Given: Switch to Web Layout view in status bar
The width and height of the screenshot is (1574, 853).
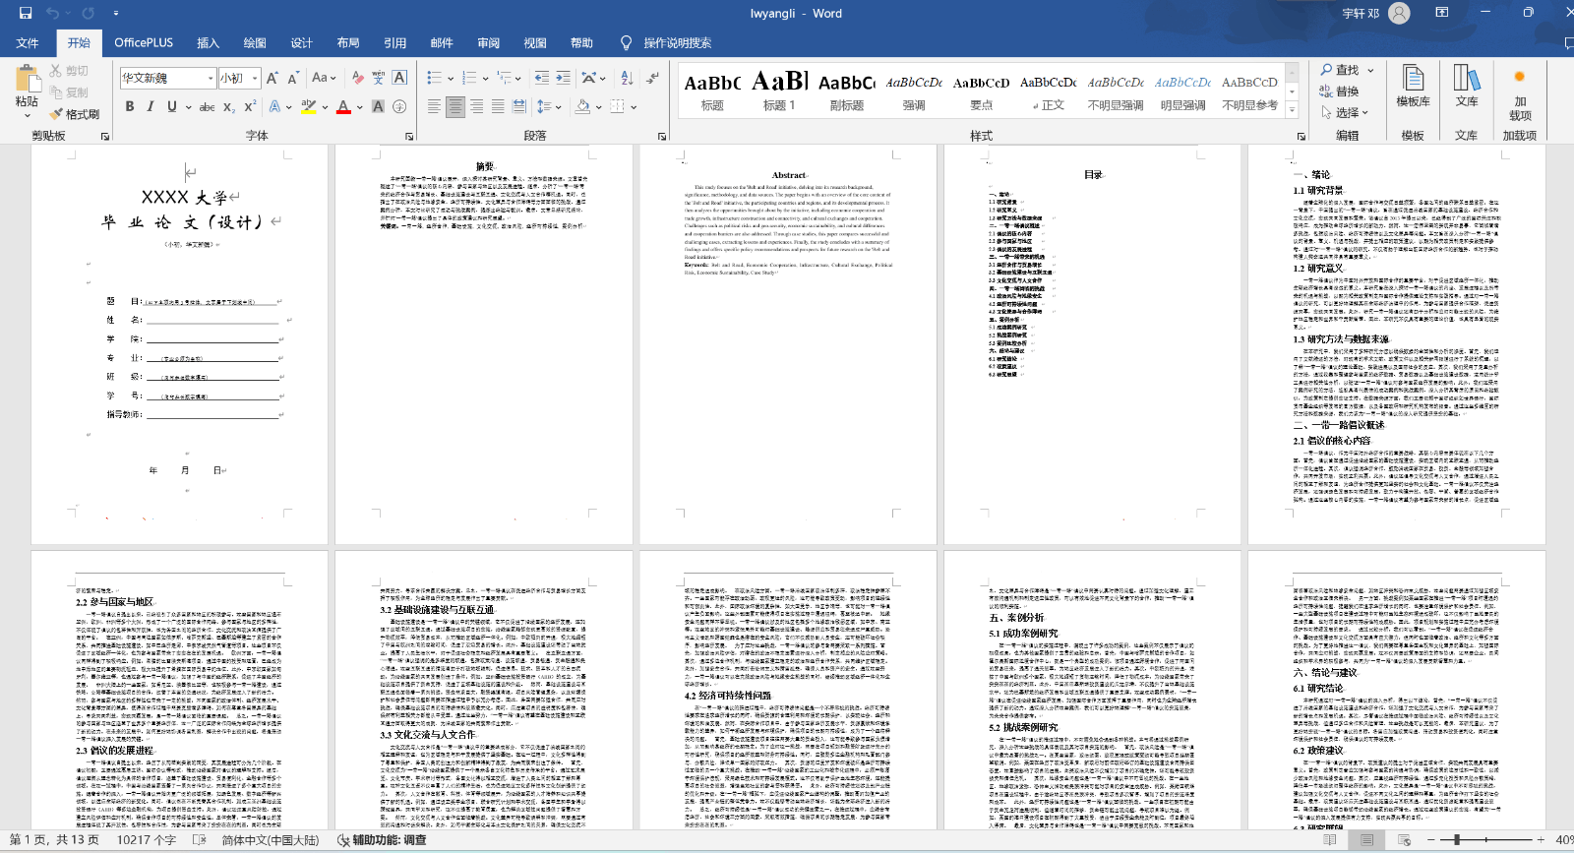Looking at the screenshot, I should pyautogui.click(x=1404, y=840).
